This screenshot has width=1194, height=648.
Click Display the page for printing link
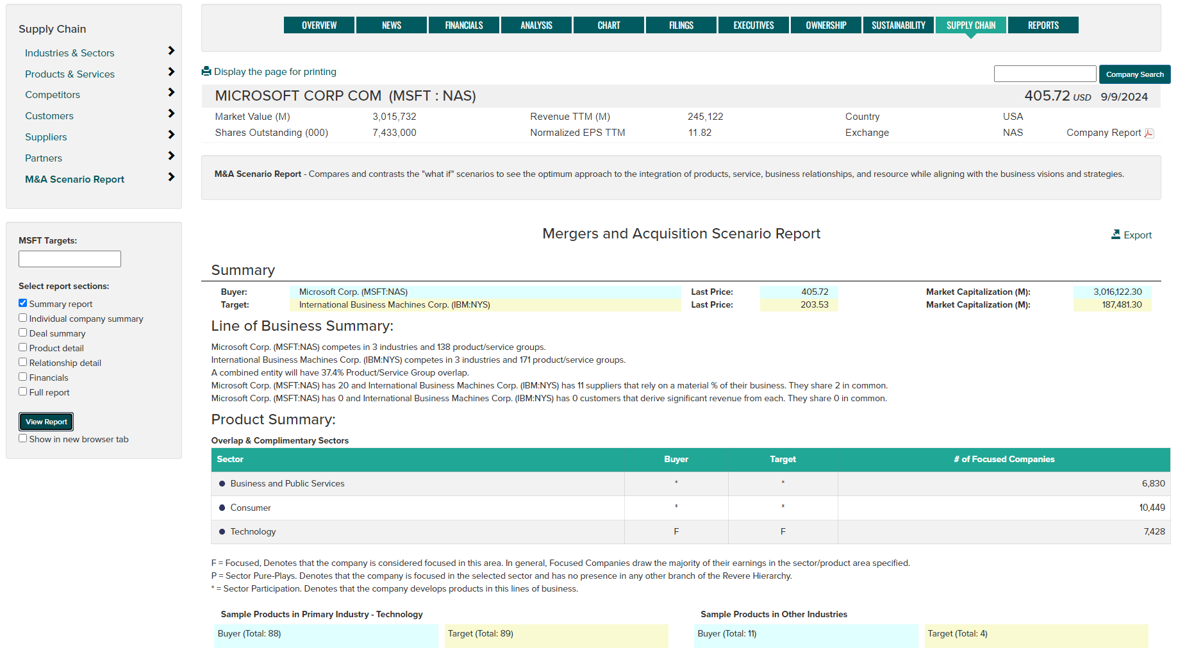(275, 72)
